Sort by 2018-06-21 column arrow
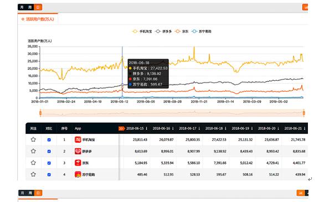 point(305,128)
